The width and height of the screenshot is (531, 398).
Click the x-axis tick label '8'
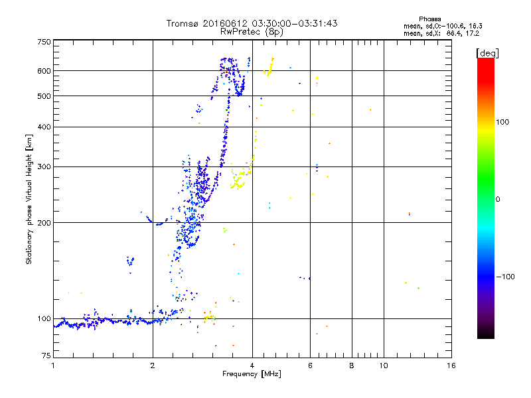pyautogui.click(x=352, y=365)
